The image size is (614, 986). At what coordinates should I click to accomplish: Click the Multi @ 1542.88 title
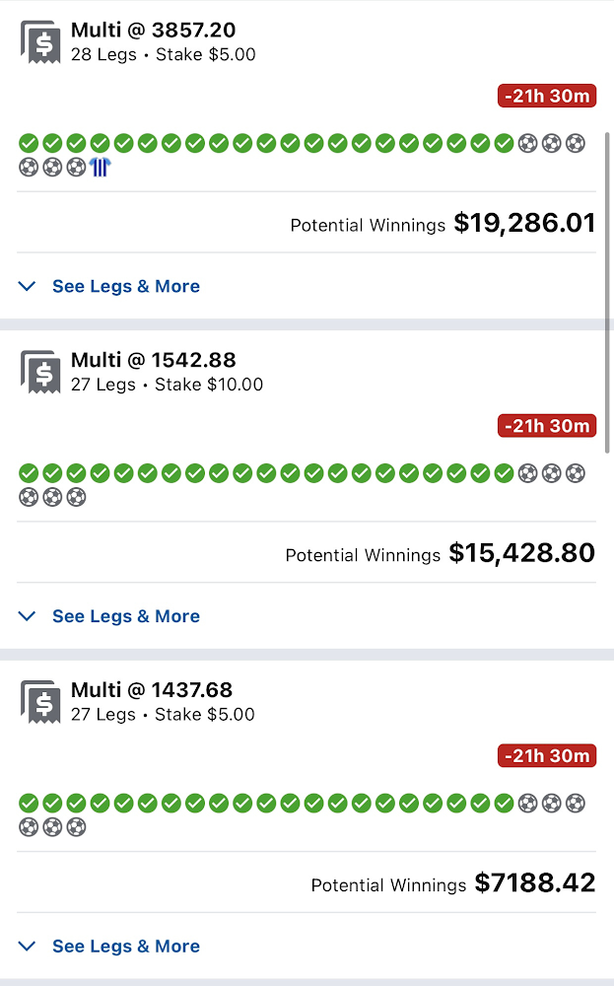[154, 361]
